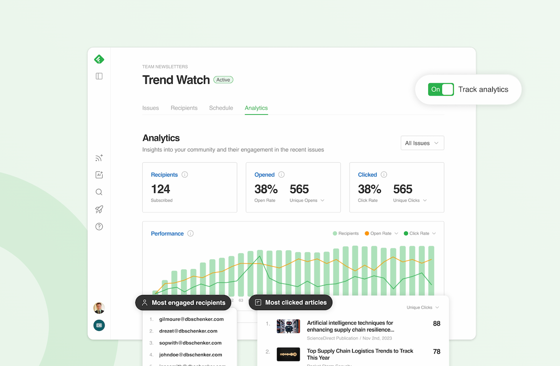Click the second article's dark thumbnail
Image resolution: width=560 pixels, height=366 pixels.
(288, 354)
